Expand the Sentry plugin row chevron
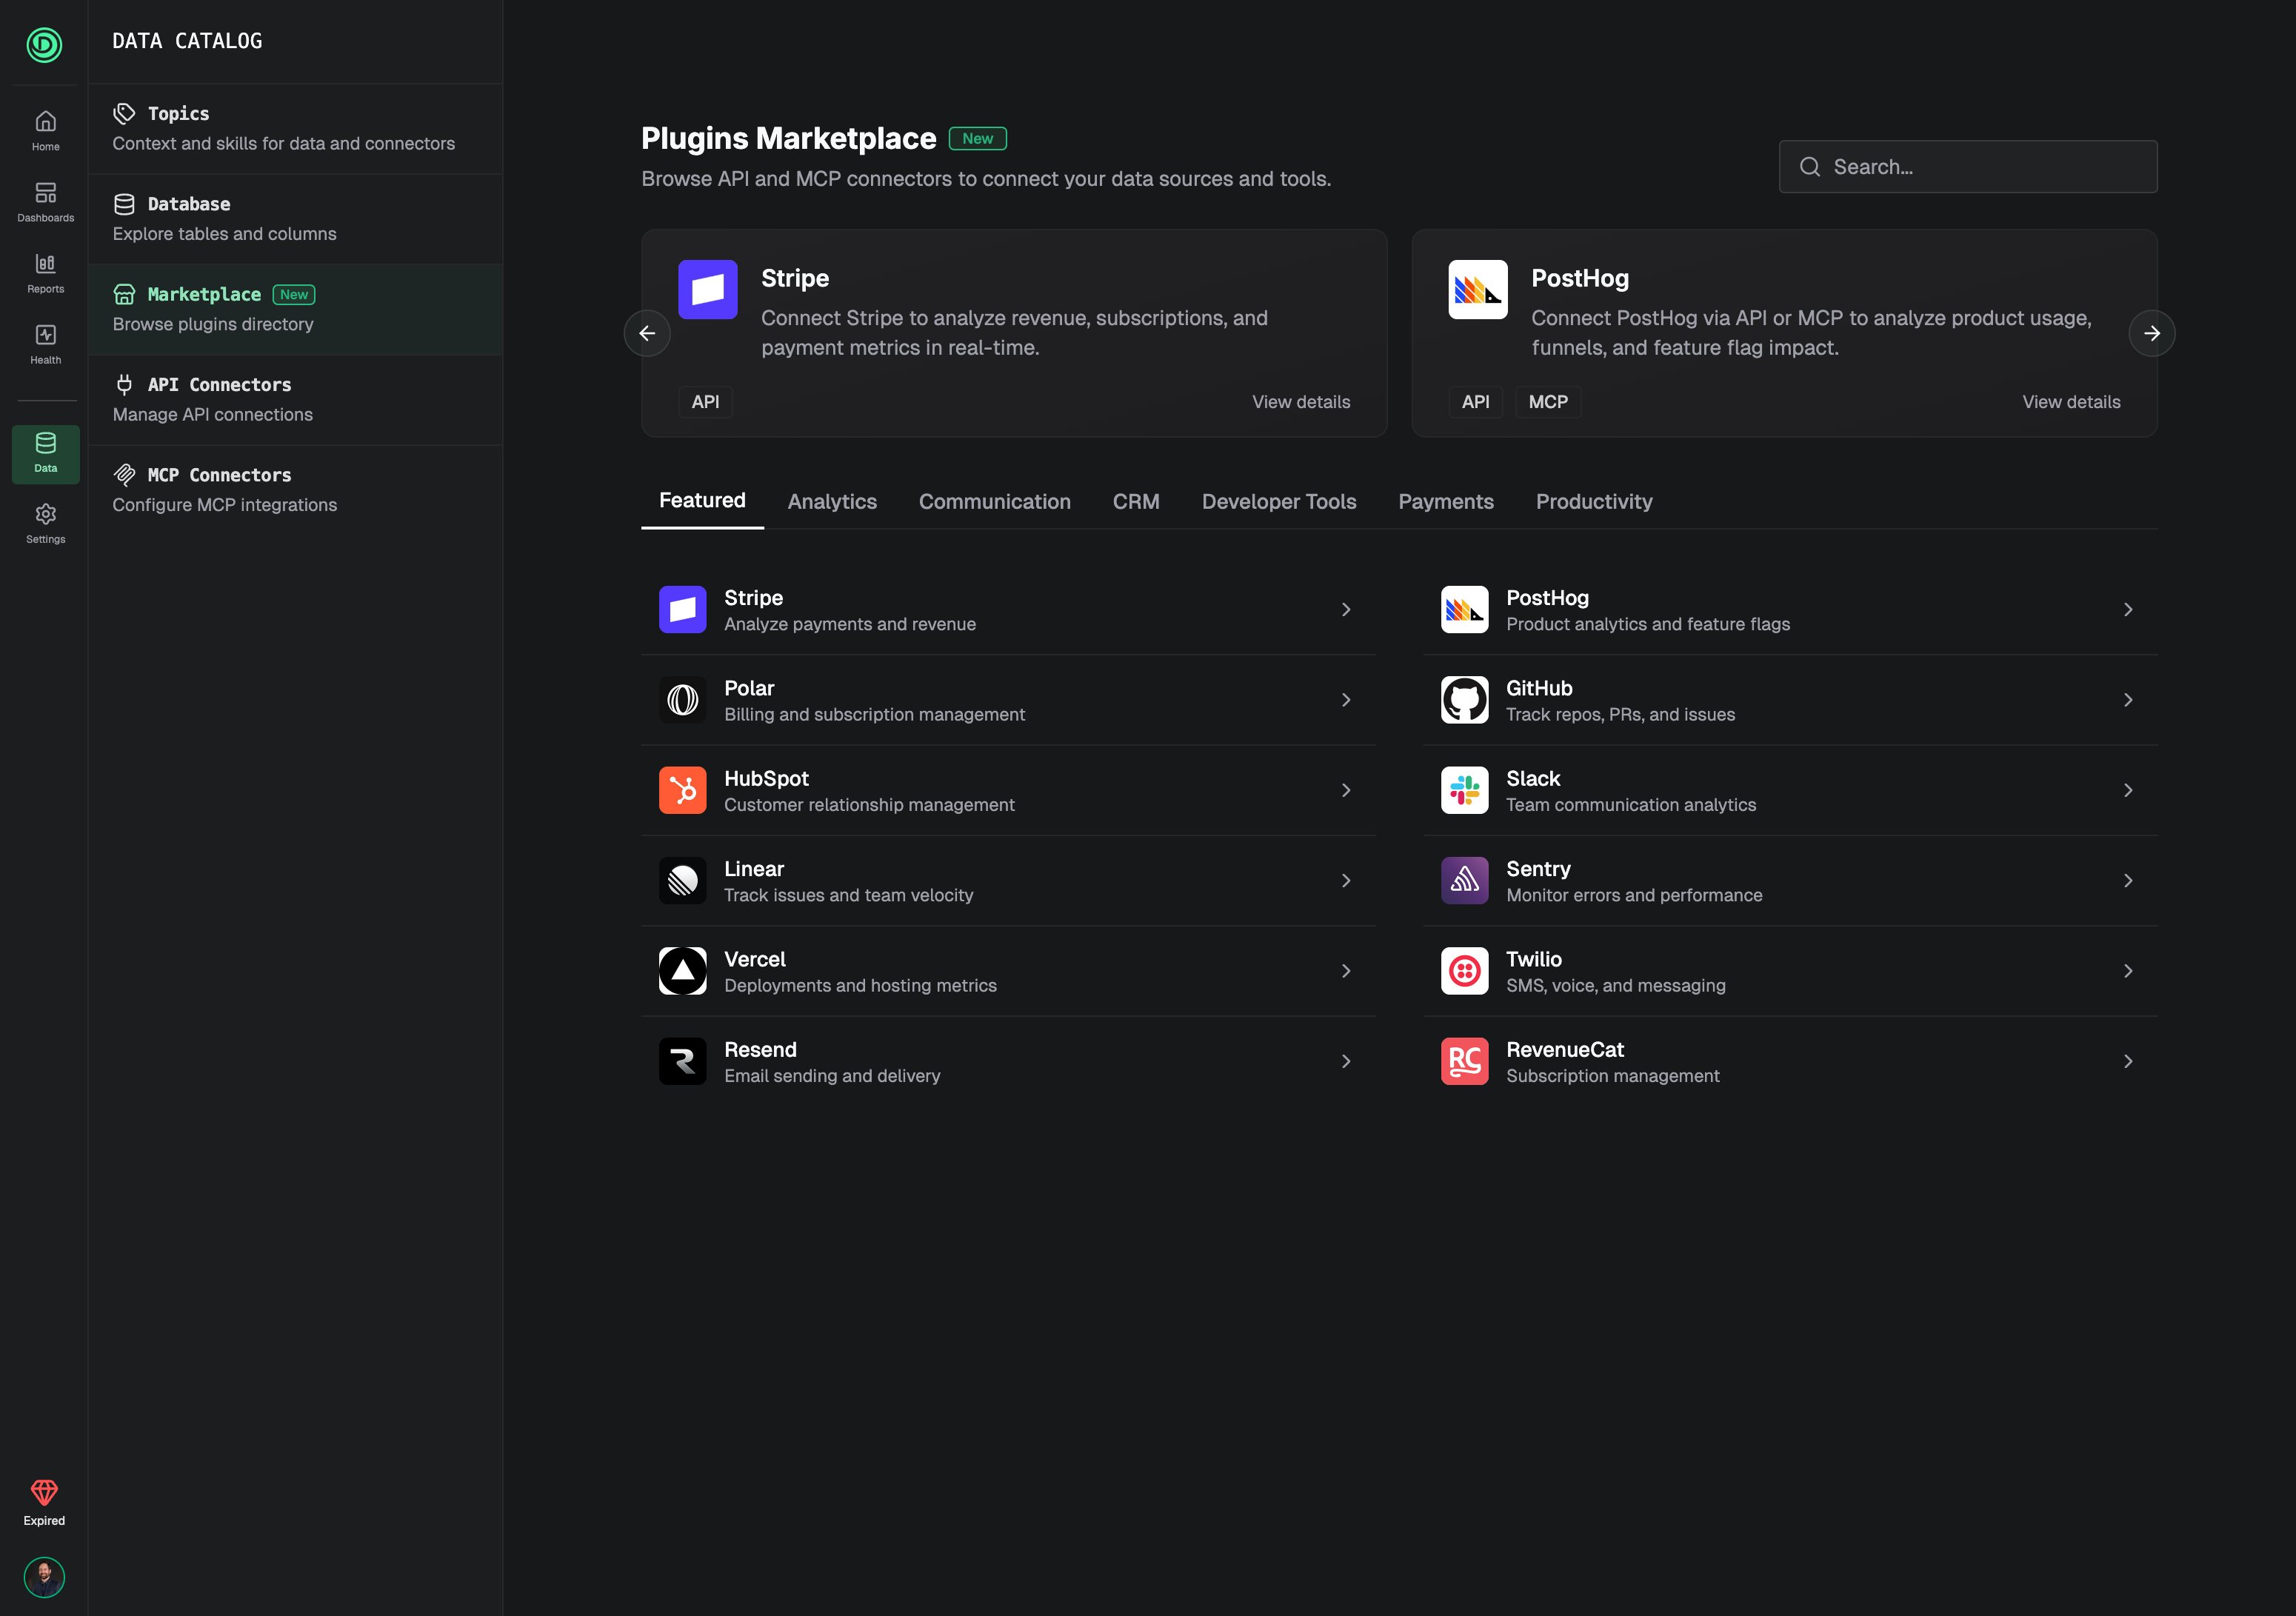2296x1616 pixels. coord(2127,881)
